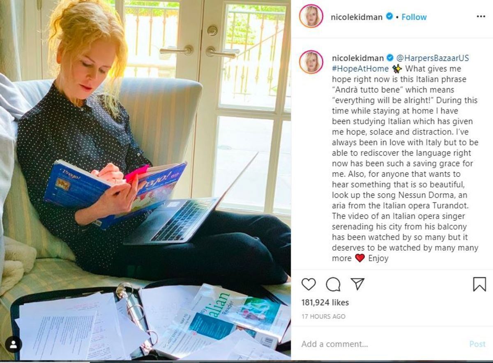The image size is (493, 363).
Task: Share the post via paper plane icon
Action: click(357, 284)
